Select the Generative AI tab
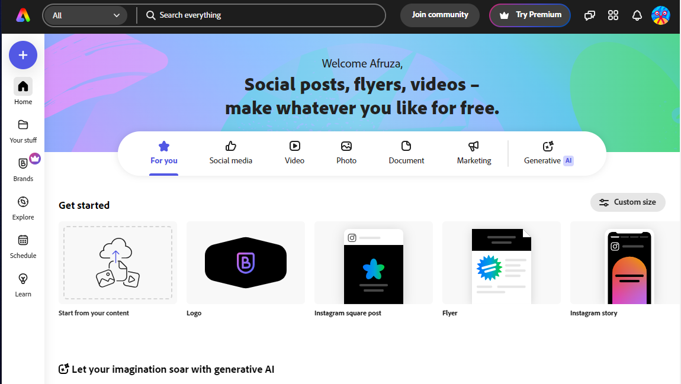Screen dimensions: 681x384 [548, 153]
